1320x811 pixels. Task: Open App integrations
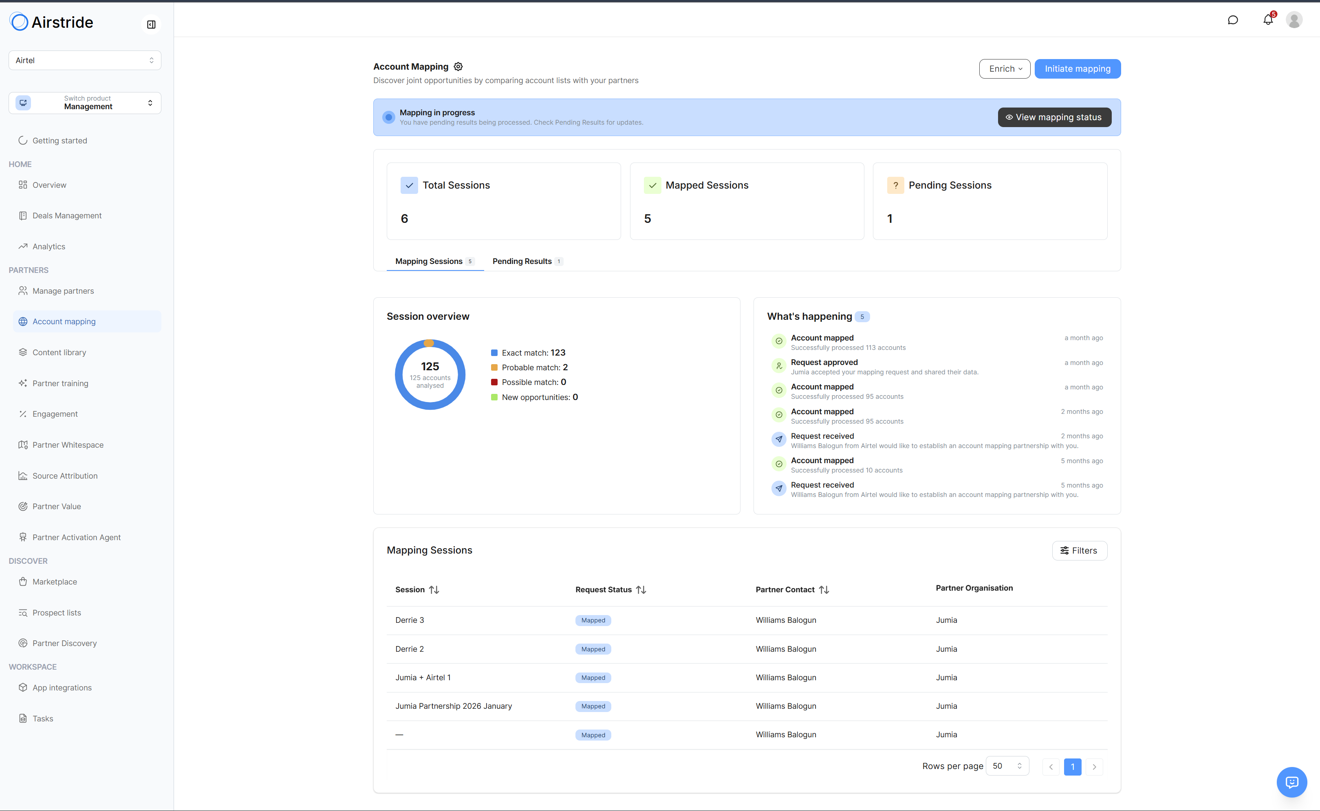pyautogui.click(x=87, y=688)
